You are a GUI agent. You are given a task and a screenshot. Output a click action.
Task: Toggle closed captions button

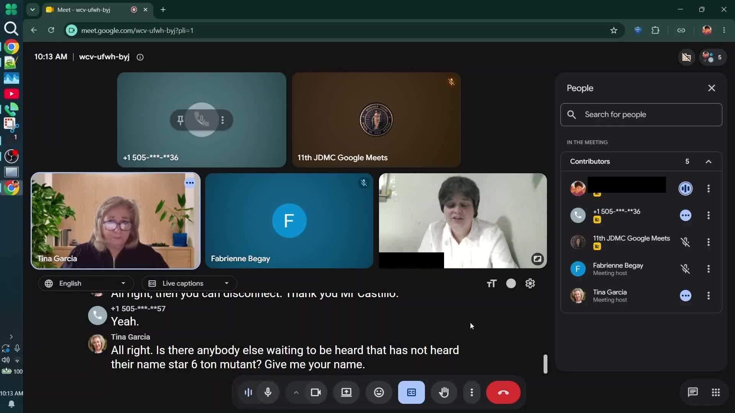pyautogui.click(x=411, y=392)
